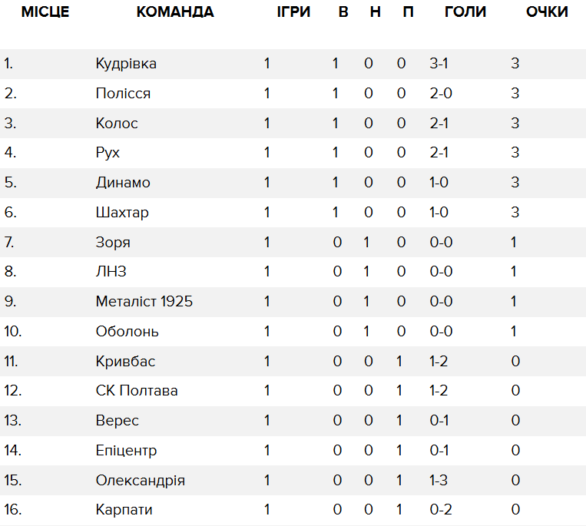Click the КОМАНДА column header
The height and width of the screenshot is (526, 586).
click(175, 12)
